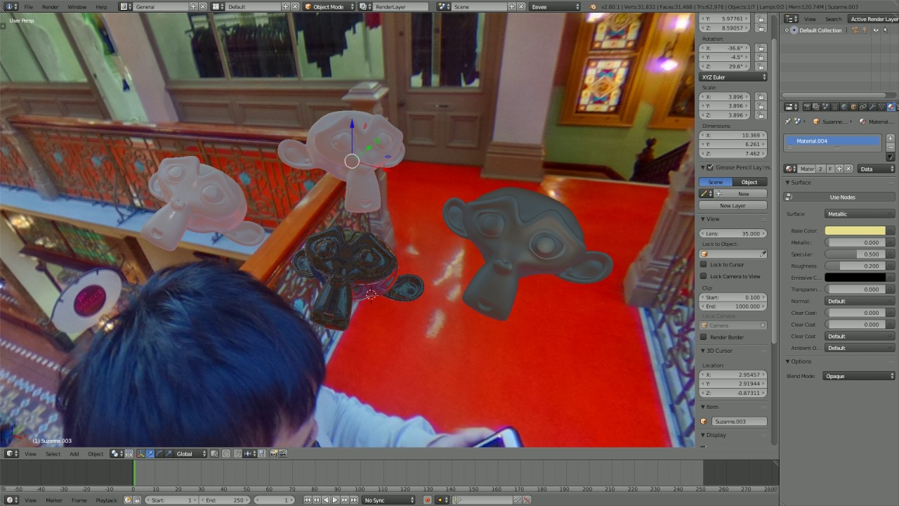This screenshot has width=899, height=506.
Task: Unlink the material with the X icon
Action: point(848,169)
